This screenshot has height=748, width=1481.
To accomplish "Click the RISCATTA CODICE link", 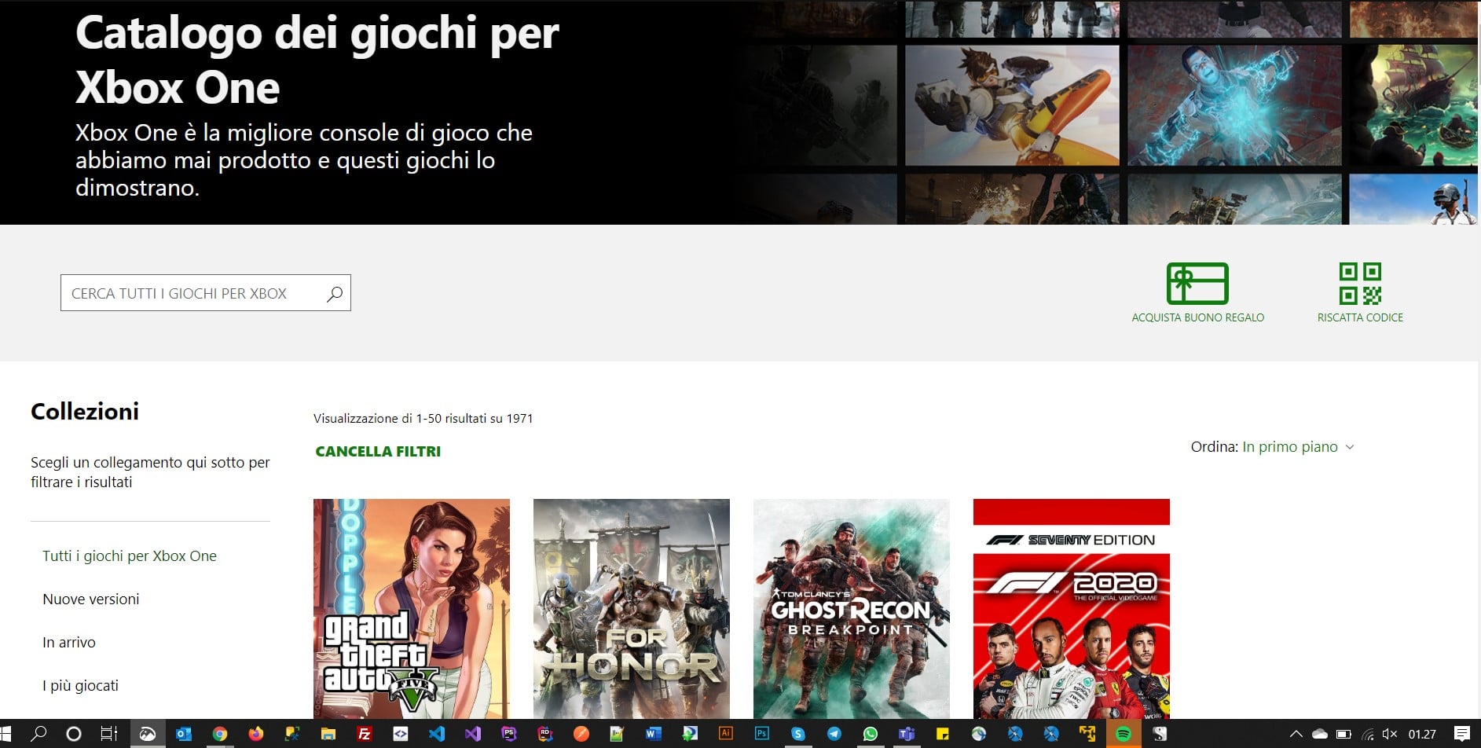I will (x=1360, y=317).
